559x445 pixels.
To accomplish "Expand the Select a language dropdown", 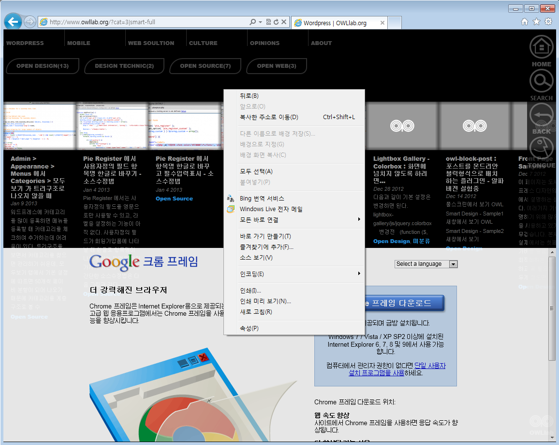I will [453, 264].
